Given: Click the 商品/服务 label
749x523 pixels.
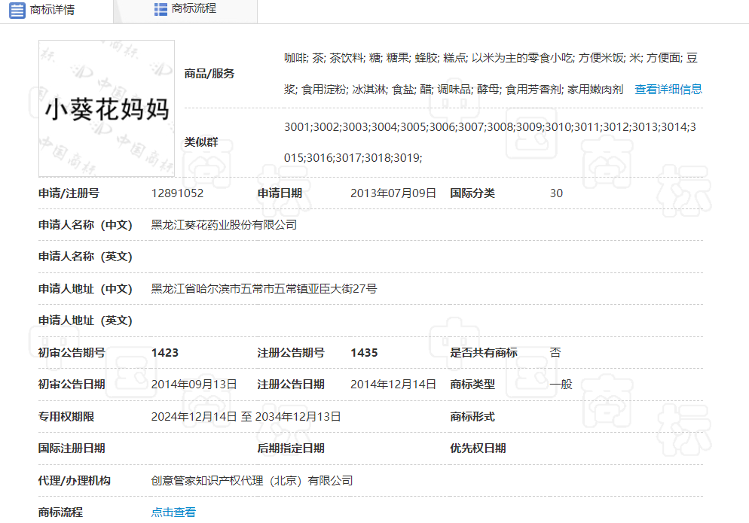Looking at the screenshot, I should click(x=209, y=74).
